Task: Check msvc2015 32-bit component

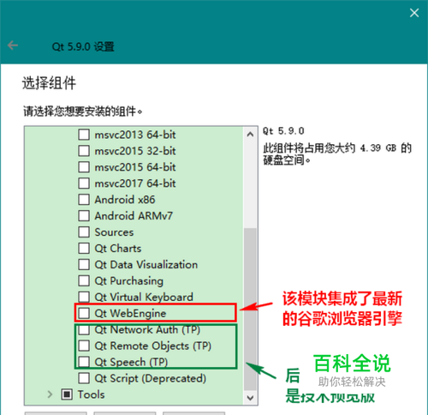Action: [84, 151]
